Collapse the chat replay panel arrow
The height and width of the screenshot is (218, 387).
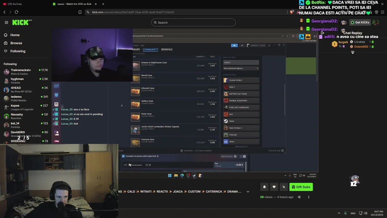(x=322, y=33)
